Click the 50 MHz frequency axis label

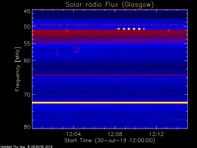[27, 27]
